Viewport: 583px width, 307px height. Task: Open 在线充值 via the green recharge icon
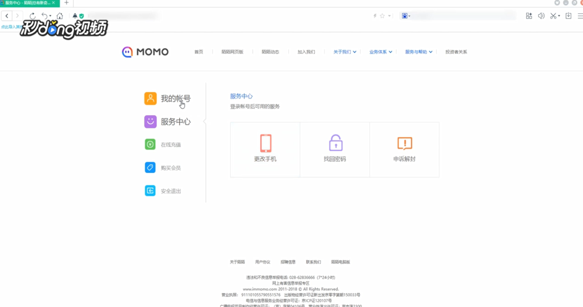click(150, 144)
